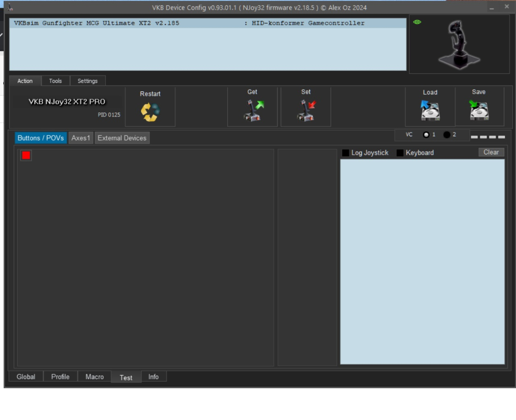Viewport: 516px width, 420px height.
Task: Select VKBsim Gunfighter MCG Ultimate device row
Action: point(208,23)
